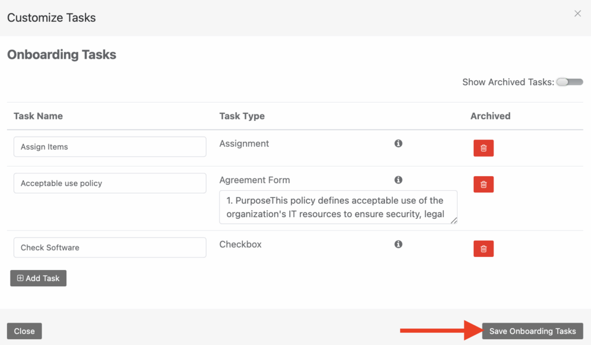
Task: Select the Acceptable use policy name field
Action: (110, 183)
